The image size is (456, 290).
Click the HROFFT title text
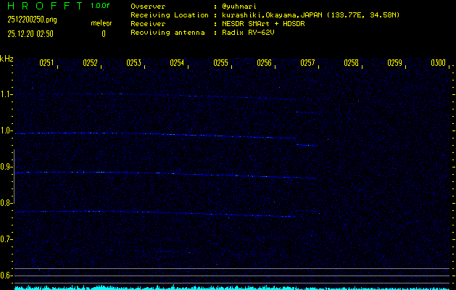click(43, 6)
